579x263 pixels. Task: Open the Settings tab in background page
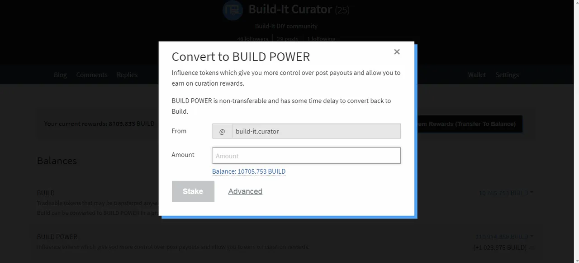click(x=507, y=75)
